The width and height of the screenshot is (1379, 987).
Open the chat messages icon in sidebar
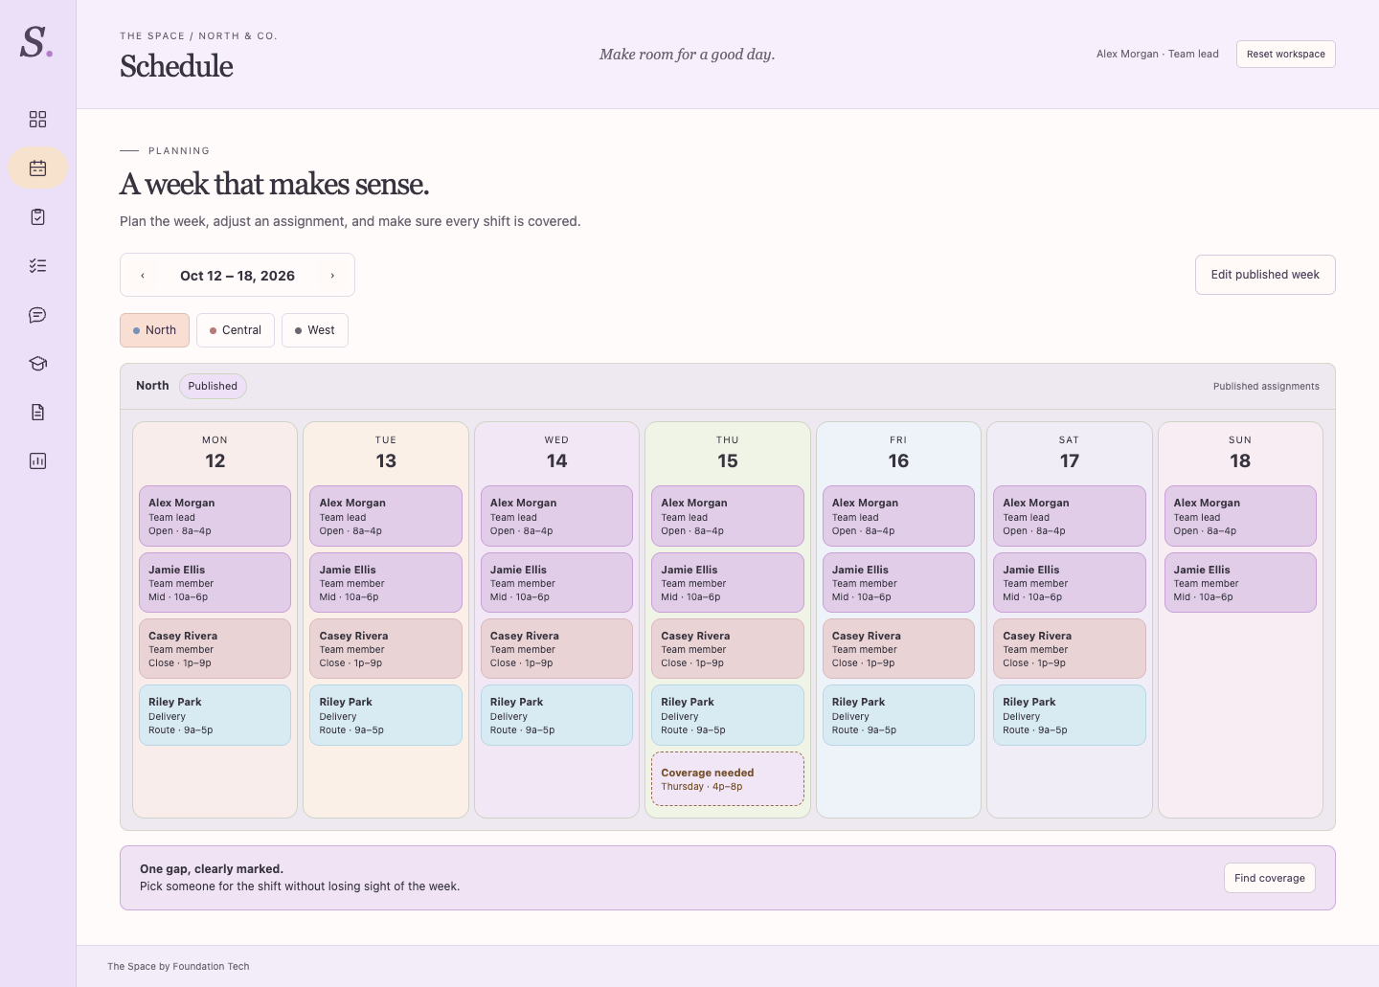[x=37, y=314]
